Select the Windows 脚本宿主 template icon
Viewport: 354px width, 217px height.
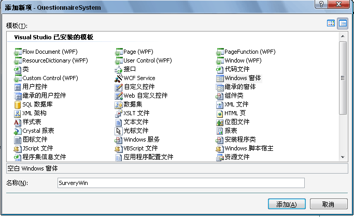pos(220,149)
